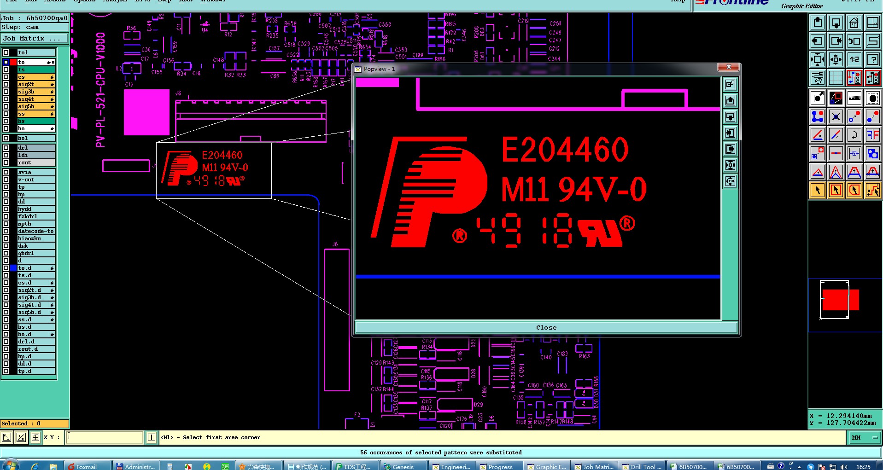The width and height of the screenshot is (883, 470).
Task: Tick the checkbox for layer bo
Action: click(x=6, y=128)
